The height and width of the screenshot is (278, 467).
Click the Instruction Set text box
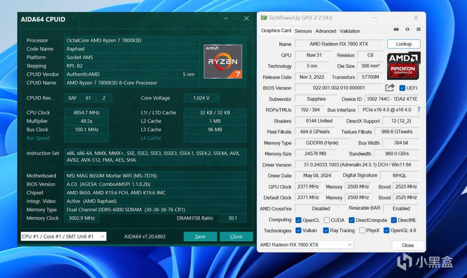pos(155,157)
